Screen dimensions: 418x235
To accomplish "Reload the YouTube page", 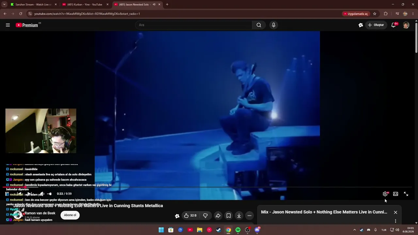I will click(21, 14).
